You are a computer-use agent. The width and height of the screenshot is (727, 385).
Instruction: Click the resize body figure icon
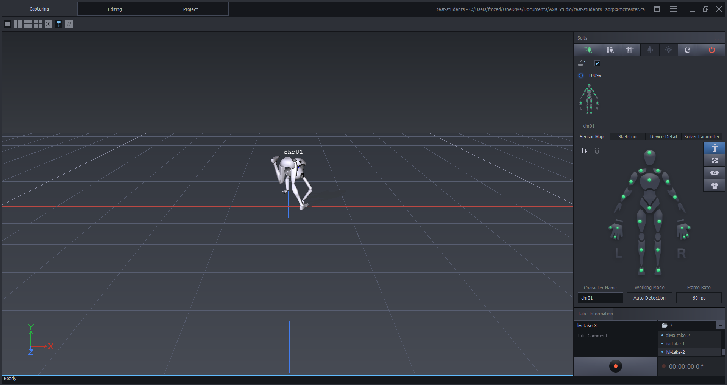click(650, 50)
